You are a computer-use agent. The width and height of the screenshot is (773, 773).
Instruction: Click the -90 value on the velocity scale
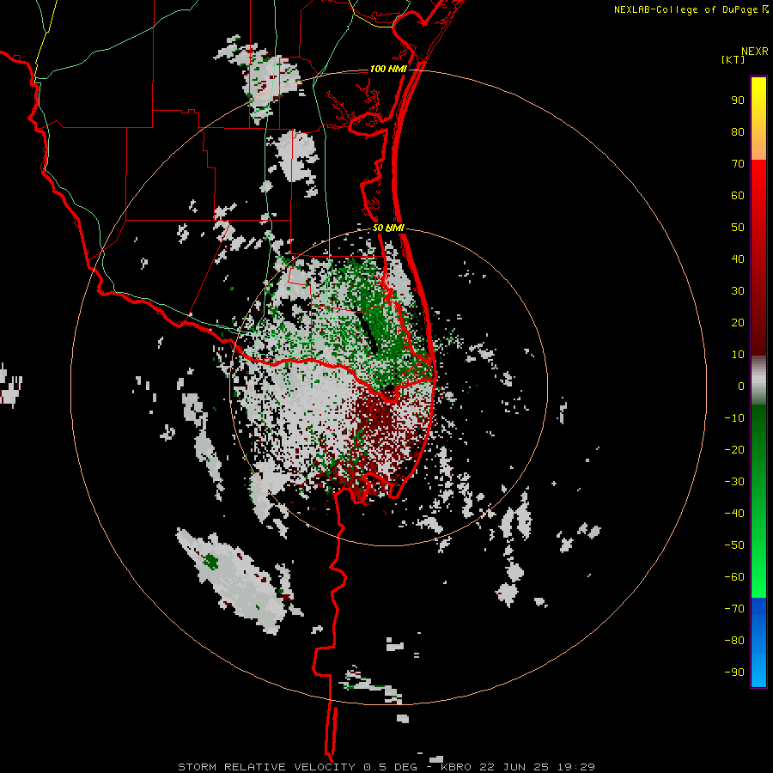(734, 673)
